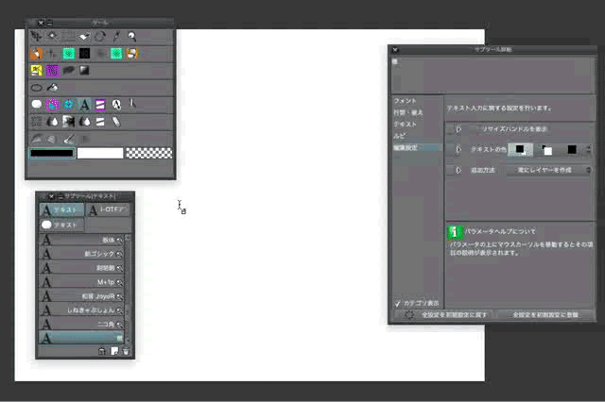
Task: Open the 追加方法 dropdown list
Action: tap(548, 170)
